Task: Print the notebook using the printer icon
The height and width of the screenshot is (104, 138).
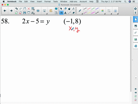Action: pos(38,11)
